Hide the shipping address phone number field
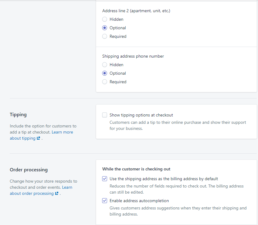Image resolution: width=258 pixels, height=225 pixels. click(x=105, y=65)
